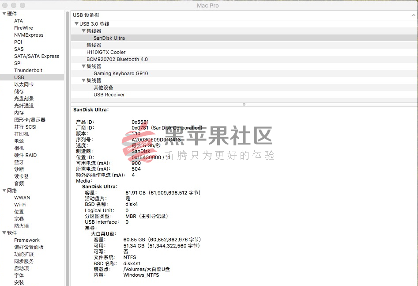Viewport: 418px width, 286px height.
Task: Open 功能扩展 under 软件
Action: coord(24,254)
